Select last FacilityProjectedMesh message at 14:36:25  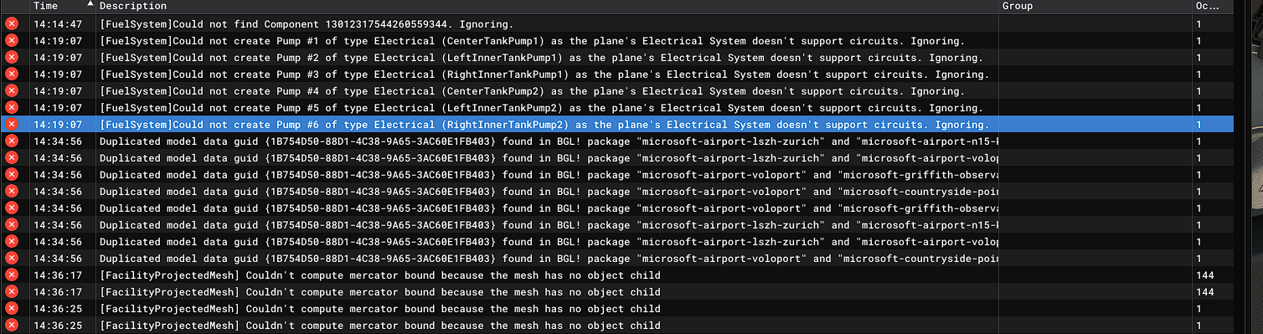pyautogui.click(x=379, y=325)
